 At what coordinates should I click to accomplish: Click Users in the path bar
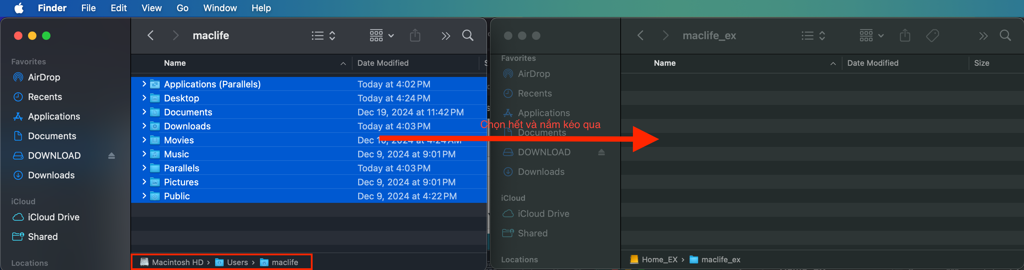pos(237,262)
